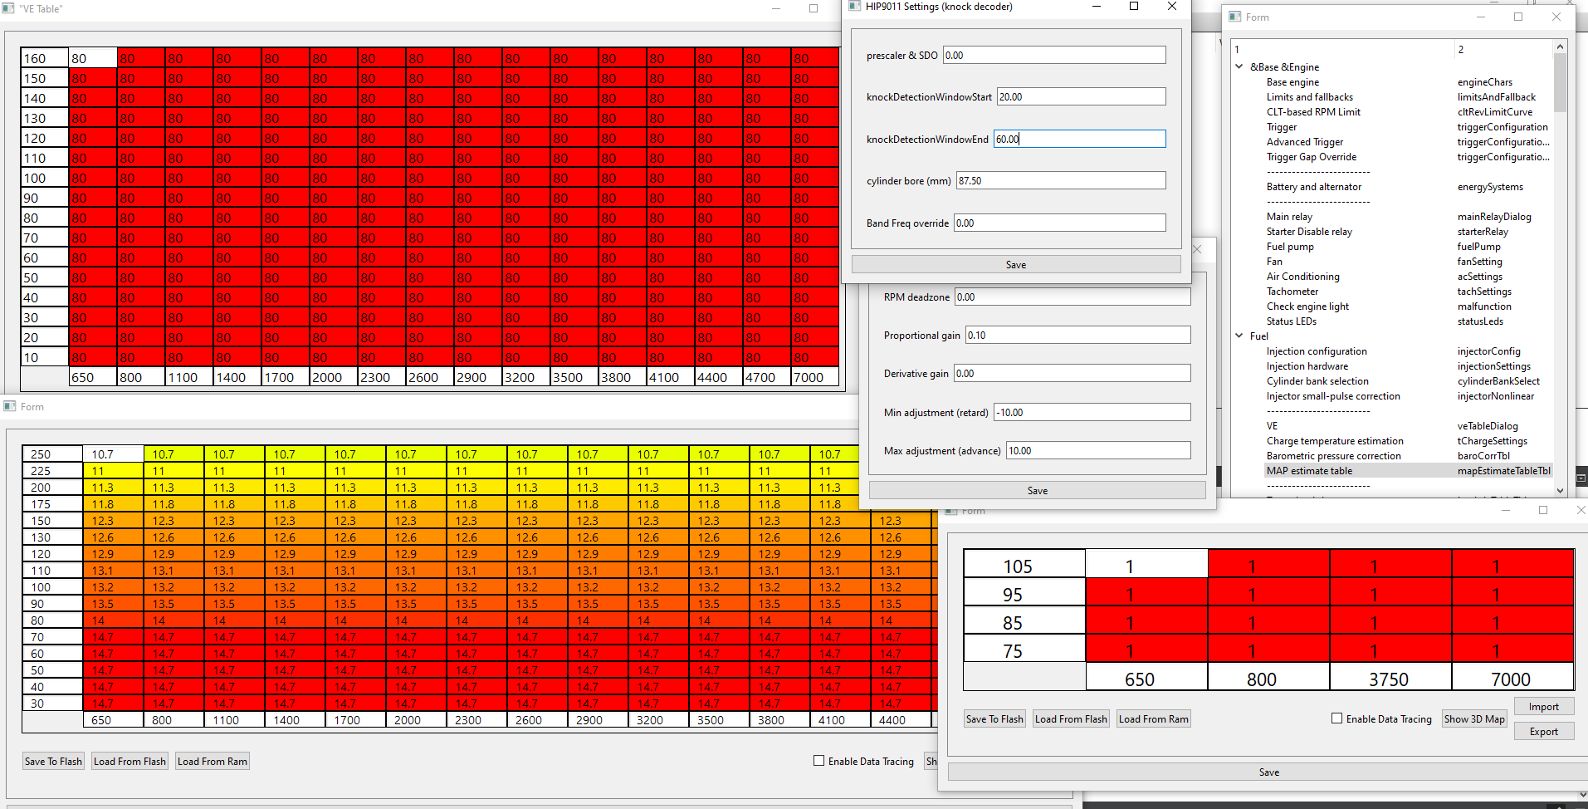Open Injection hardware entry
1588x809 pixels.
[1307, 366]
